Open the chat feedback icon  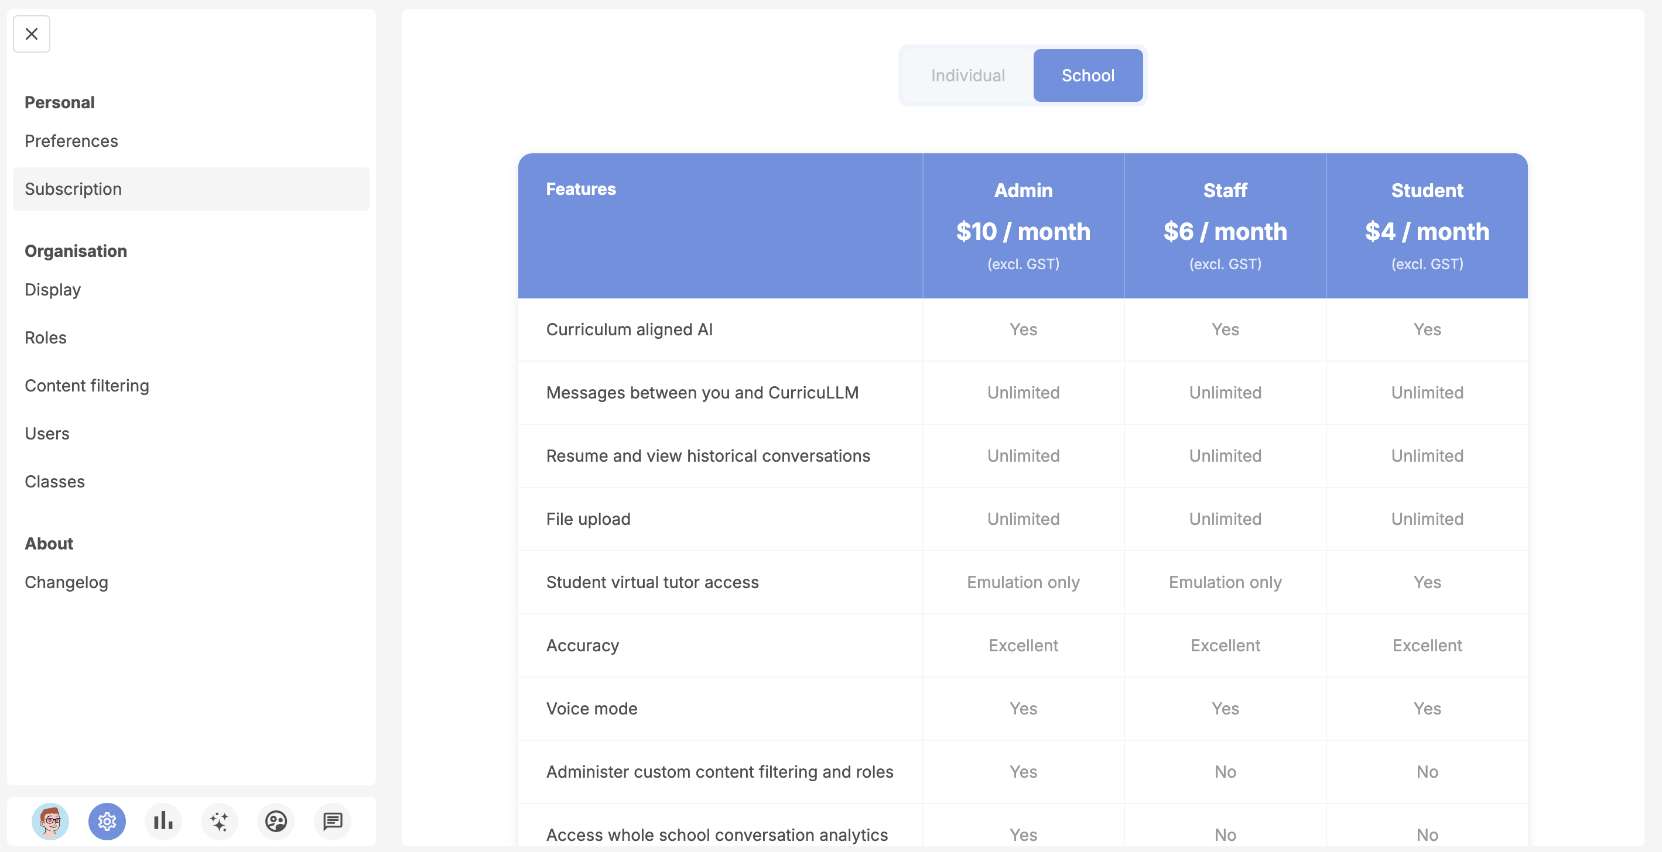point(332,822)
